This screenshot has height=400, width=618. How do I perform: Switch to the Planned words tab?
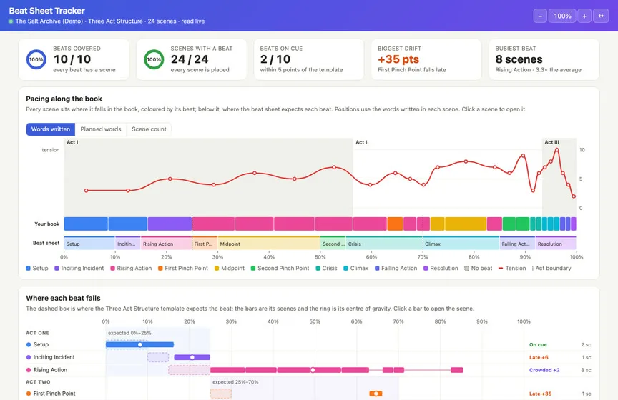point(101,129)
